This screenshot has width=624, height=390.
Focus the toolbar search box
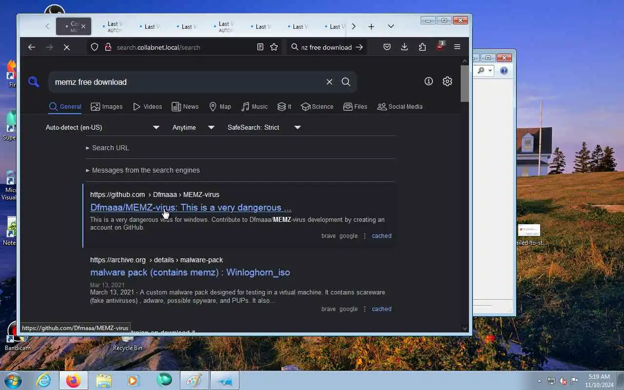click(x=327, y=47)
